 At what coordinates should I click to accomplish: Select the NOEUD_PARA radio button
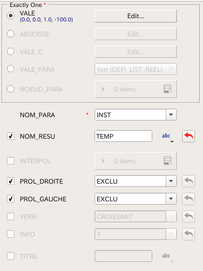(x=11, y=89)
